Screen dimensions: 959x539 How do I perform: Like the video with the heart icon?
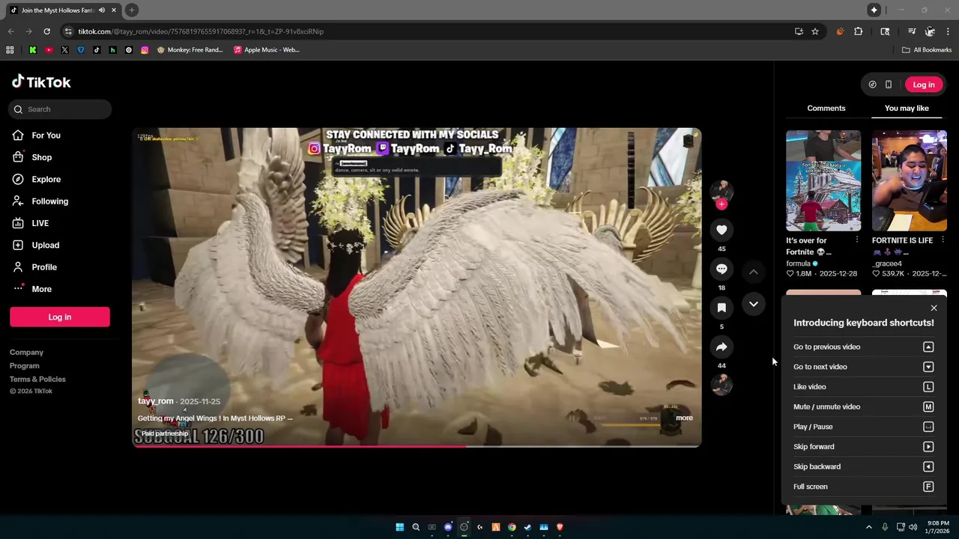[x=721, y=230]
